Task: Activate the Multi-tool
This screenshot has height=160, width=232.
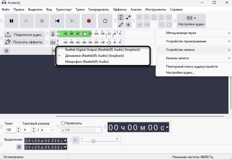Action: (128, 25)
